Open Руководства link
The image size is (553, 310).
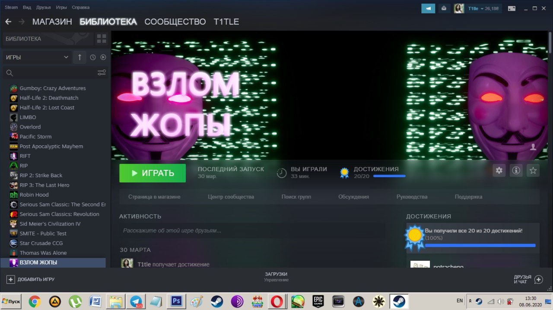tap(412, 197)
